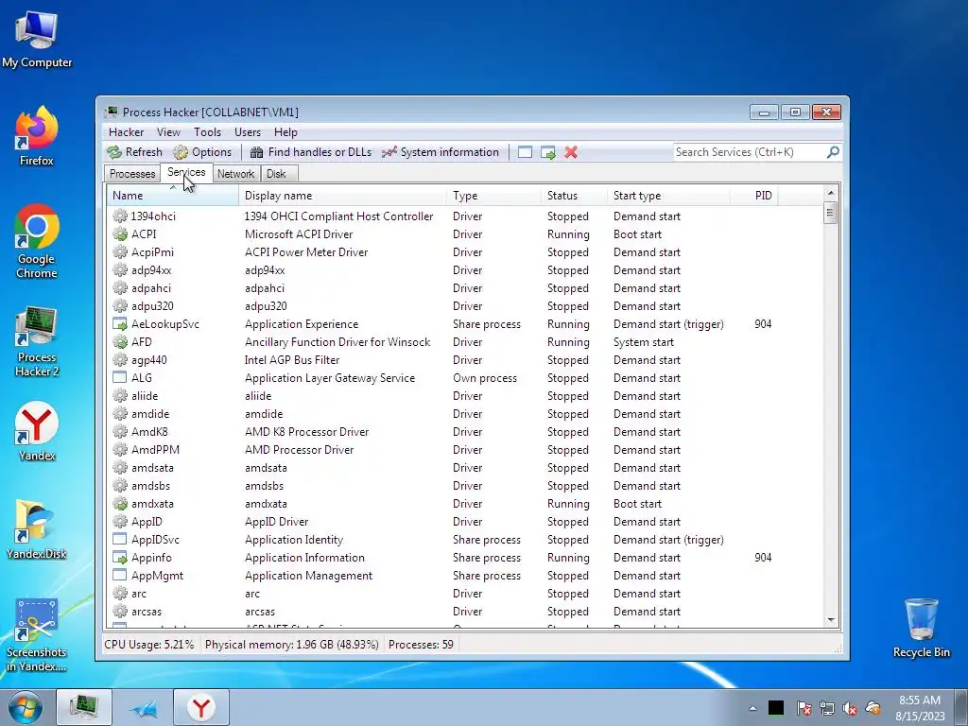Select the adpu320 service name
Image resolution: width=968 pixels, height=726 pixels.
(152, 305)
